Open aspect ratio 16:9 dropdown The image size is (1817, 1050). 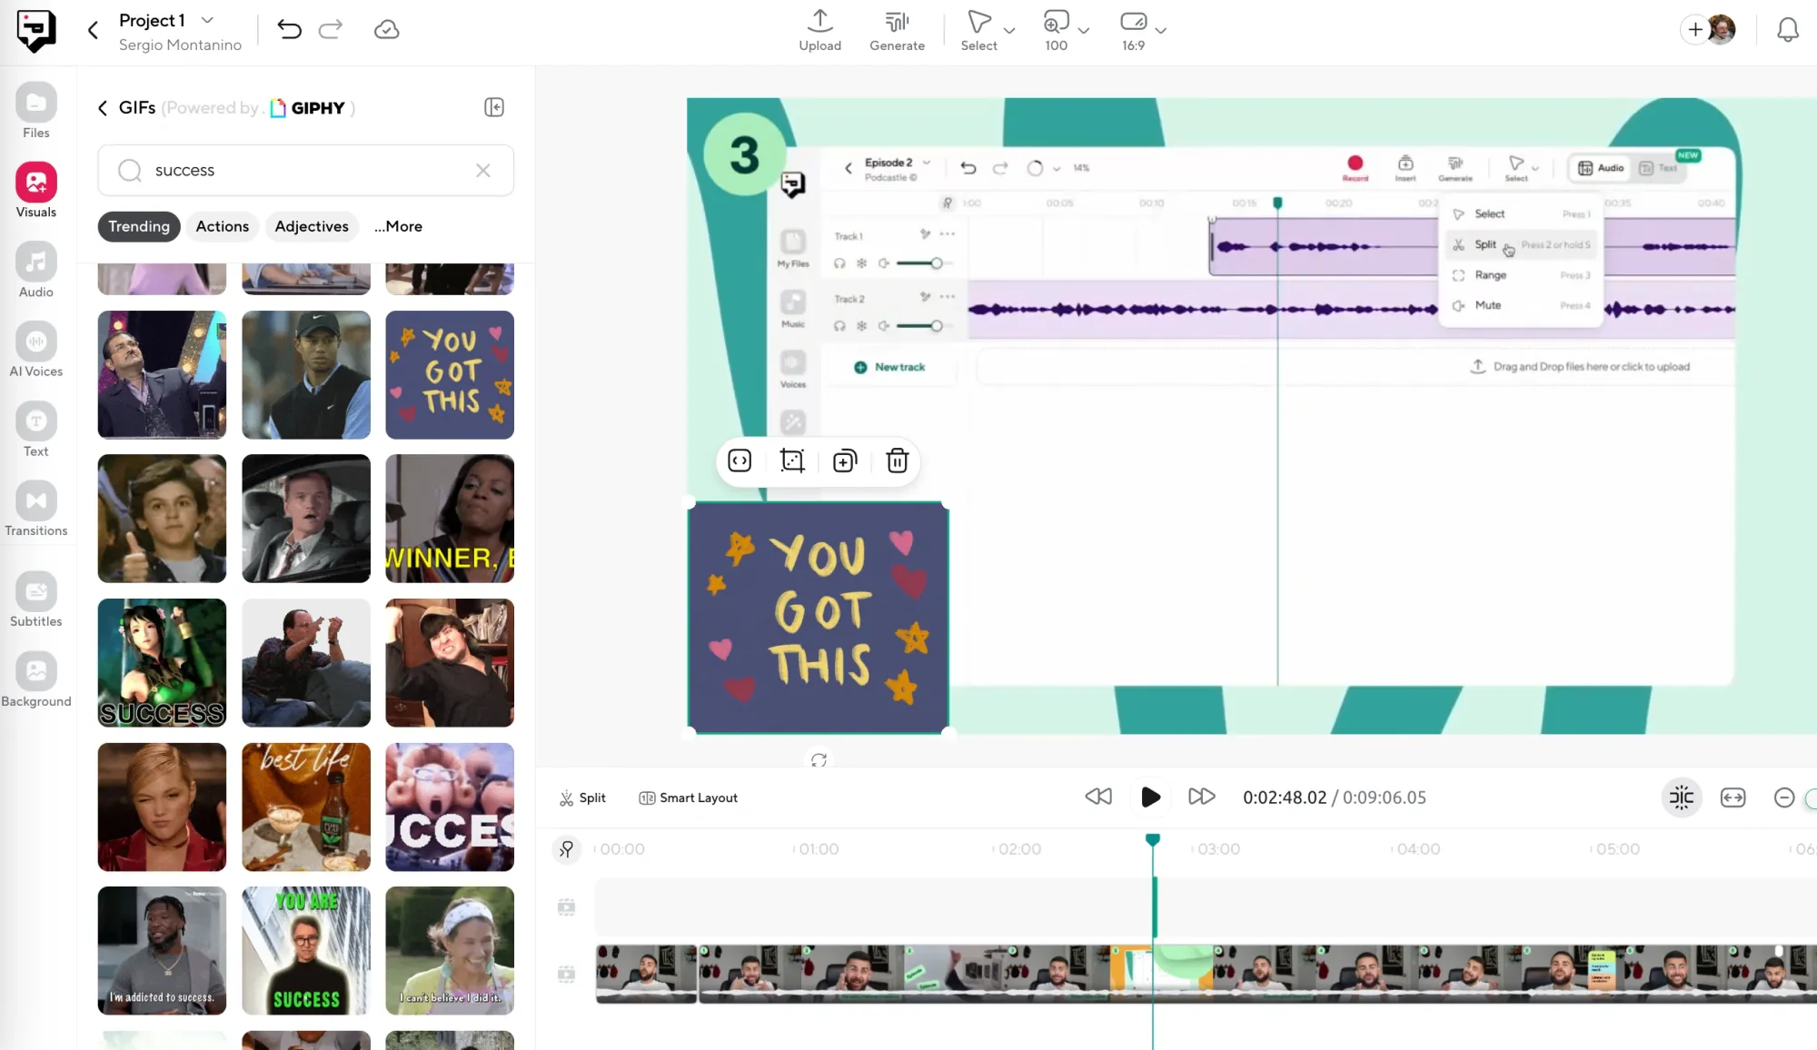(1160, 30)
